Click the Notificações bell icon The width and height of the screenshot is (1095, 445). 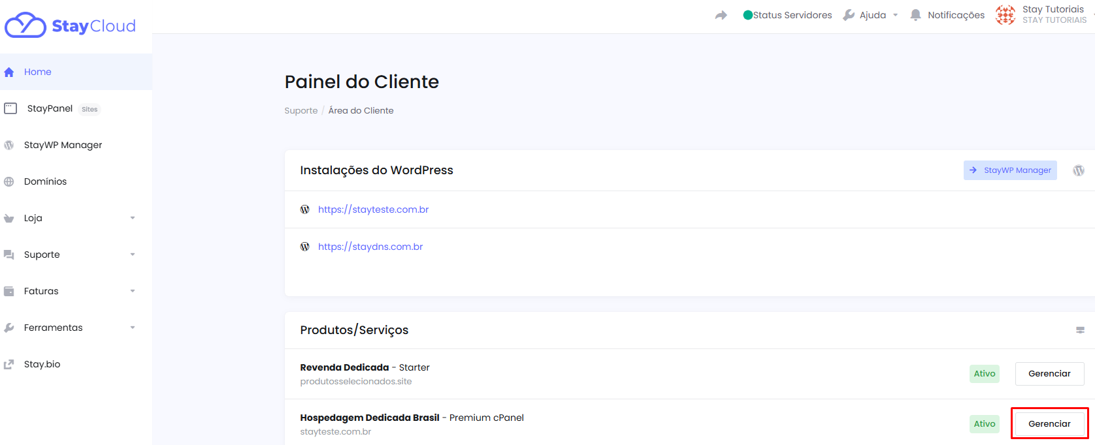tap(916, 15)
